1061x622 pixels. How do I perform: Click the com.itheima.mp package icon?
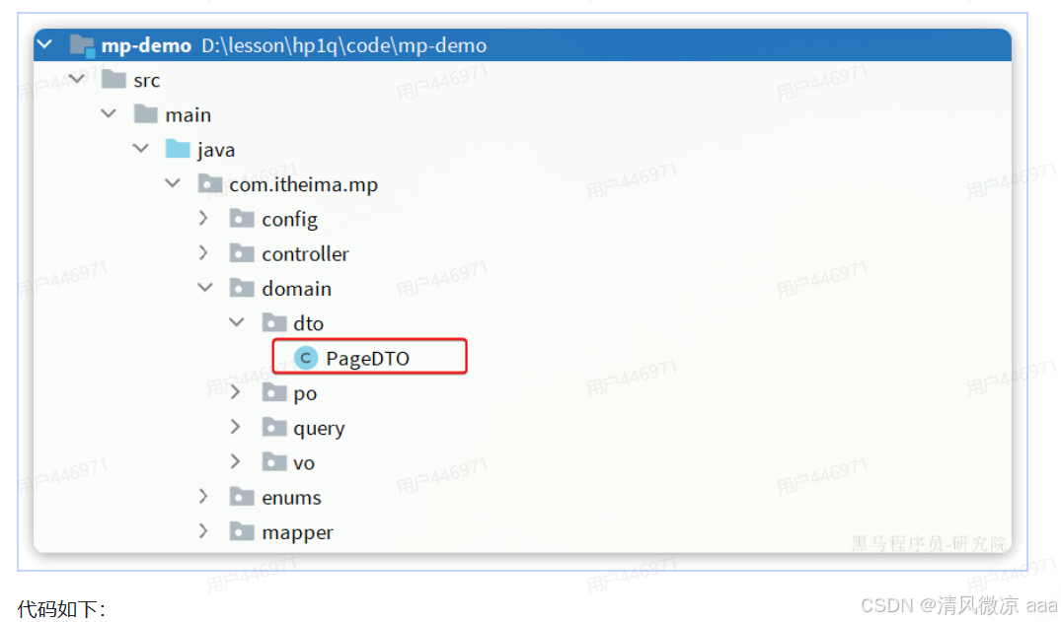click(210, 184)
